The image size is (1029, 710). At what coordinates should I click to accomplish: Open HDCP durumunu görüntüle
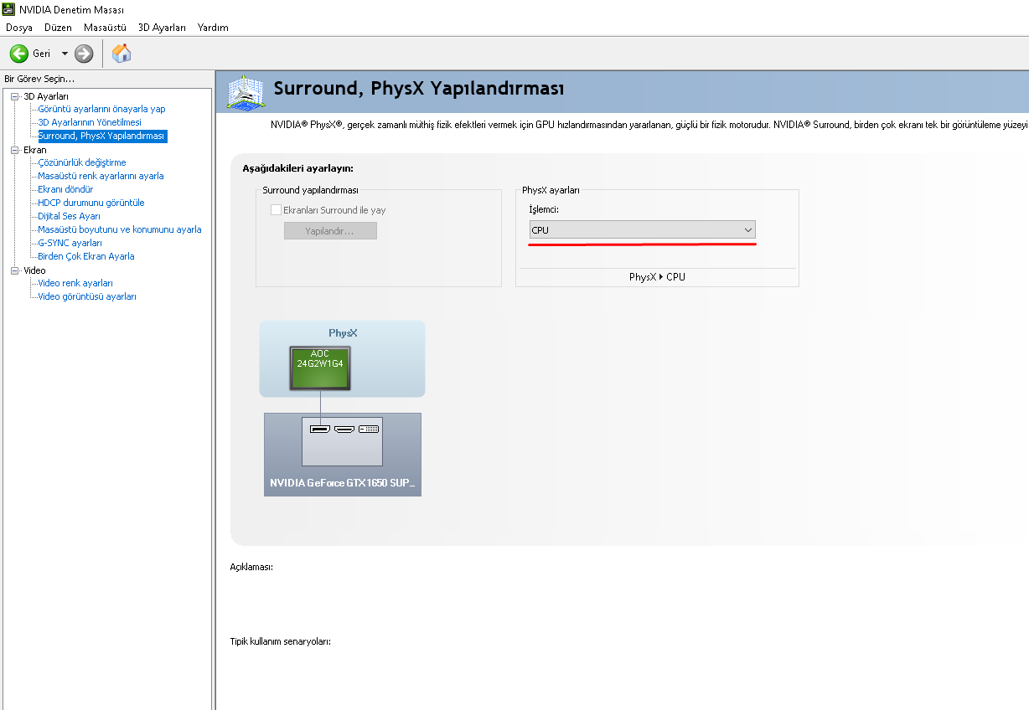pos(91,203)
